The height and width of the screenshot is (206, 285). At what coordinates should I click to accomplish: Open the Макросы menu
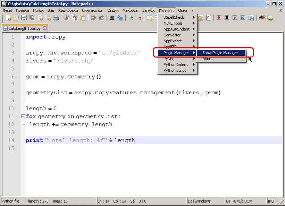(130, 10)
